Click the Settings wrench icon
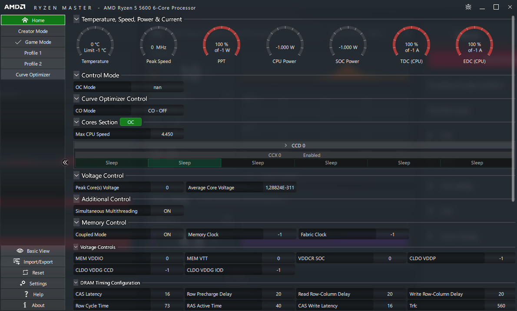This screenshot has width=517, height=311. 23,283
